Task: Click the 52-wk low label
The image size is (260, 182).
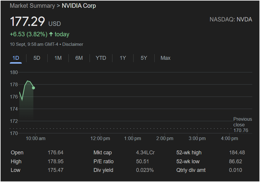Action: 188,161
